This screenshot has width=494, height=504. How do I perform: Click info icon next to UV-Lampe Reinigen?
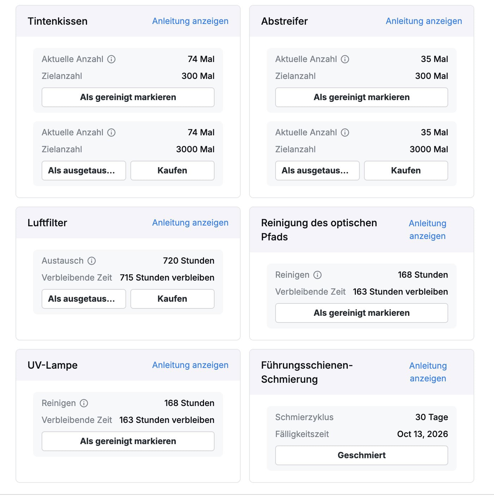84,403
